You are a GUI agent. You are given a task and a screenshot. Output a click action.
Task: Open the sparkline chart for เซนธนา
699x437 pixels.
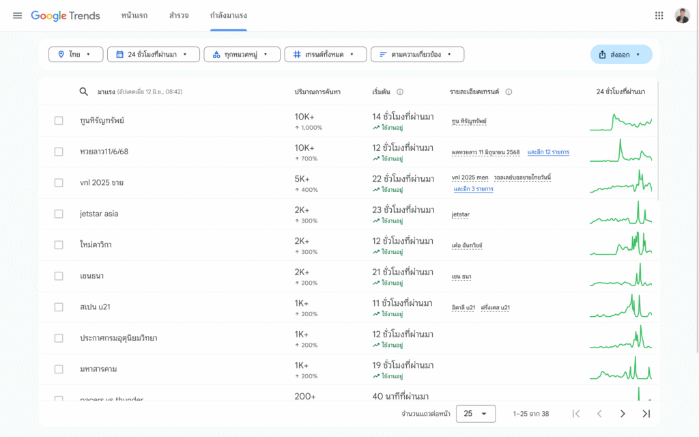pos(620,274)
